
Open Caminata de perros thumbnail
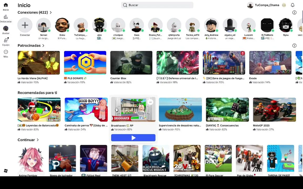(x=86, y=109)
